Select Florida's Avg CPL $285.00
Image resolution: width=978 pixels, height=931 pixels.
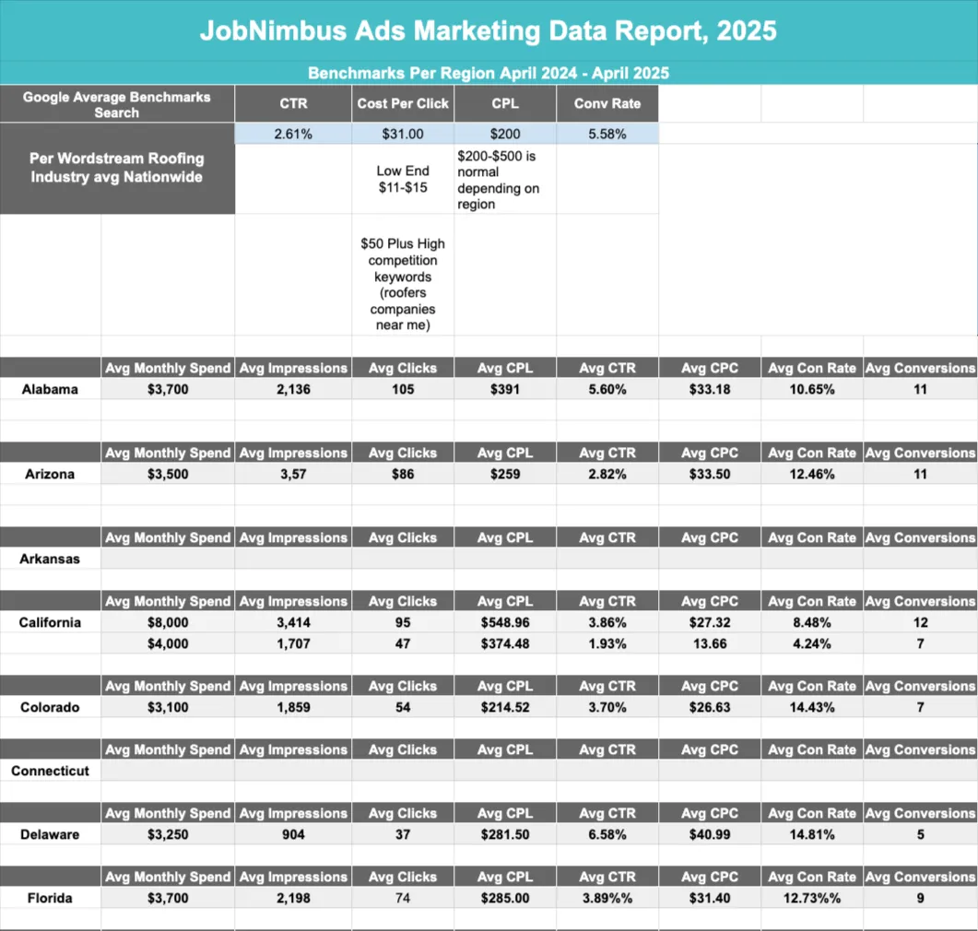click(x=505, y=898)
